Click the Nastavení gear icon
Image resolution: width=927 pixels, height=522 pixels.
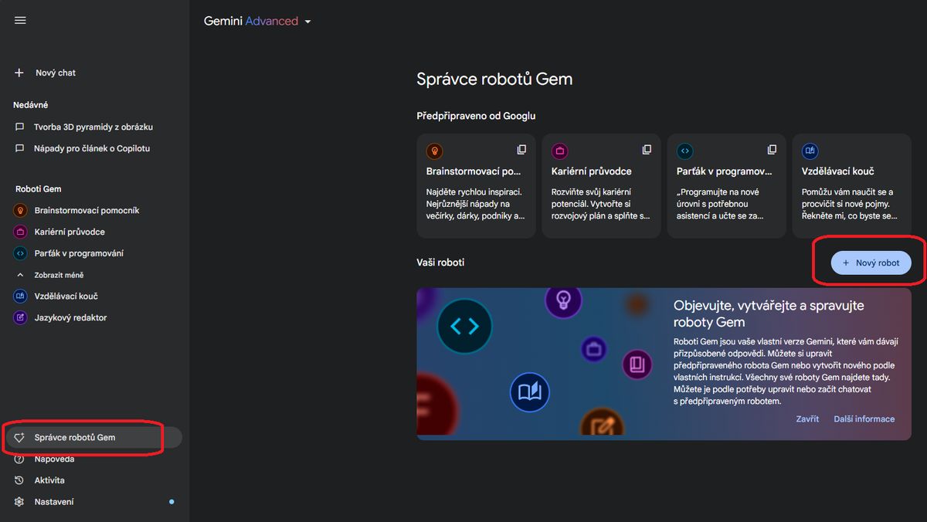click(19, 502)
